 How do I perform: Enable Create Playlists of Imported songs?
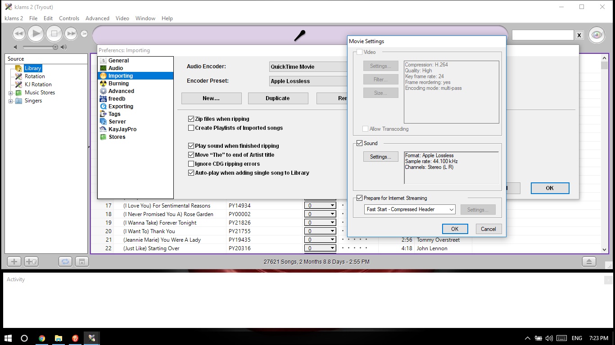click(191, 128)
